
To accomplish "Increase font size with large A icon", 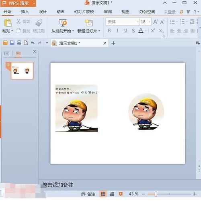I will (156, 22).
